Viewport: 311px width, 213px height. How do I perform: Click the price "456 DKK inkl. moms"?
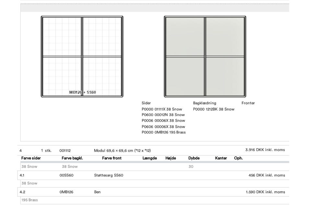point(267,175)
